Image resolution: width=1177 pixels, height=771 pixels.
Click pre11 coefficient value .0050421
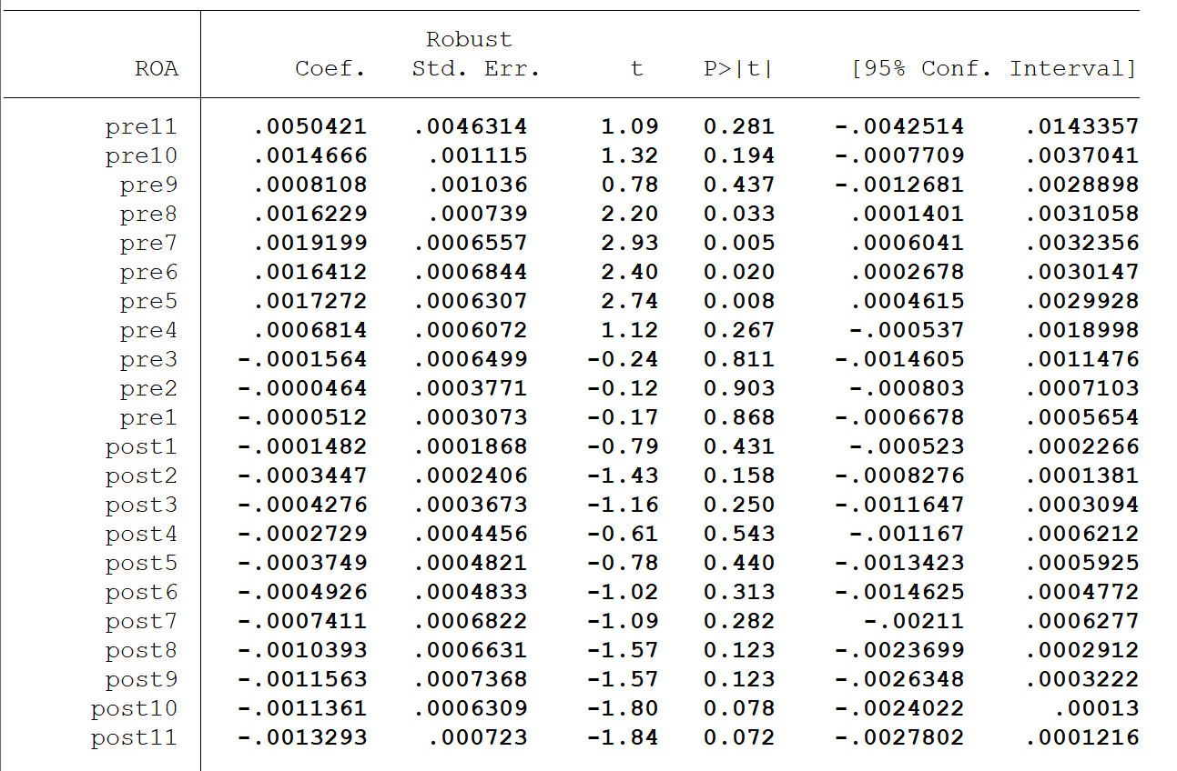(x=310, y=127)
